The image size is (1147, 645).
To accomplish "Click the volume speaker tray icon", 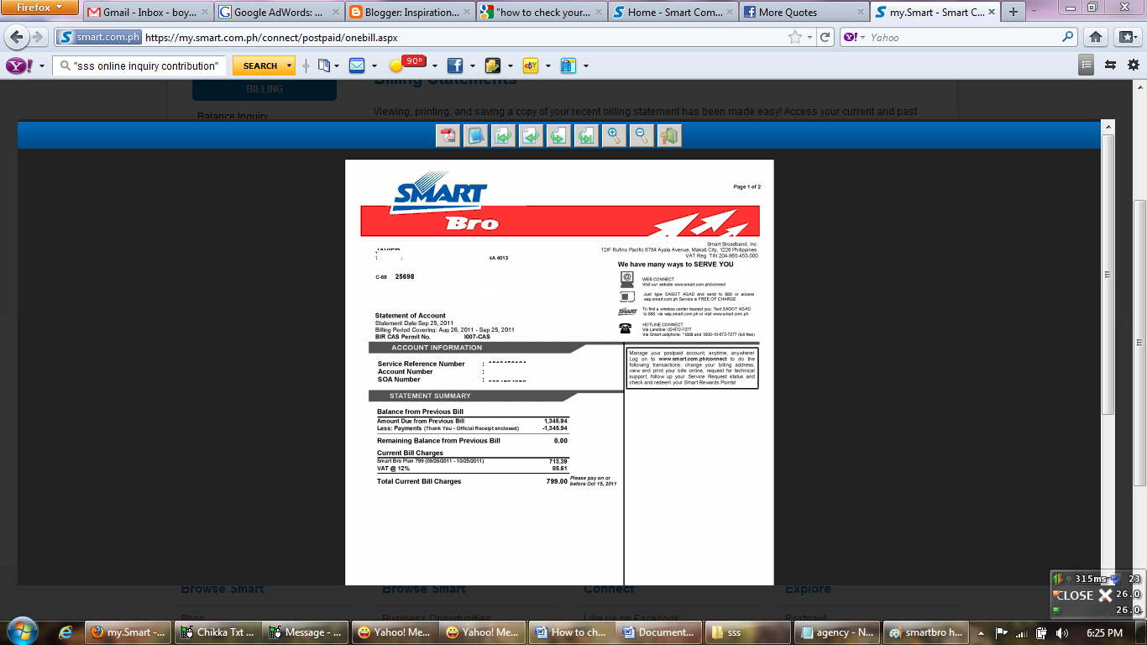I will pyautogui.click(x=1061, y=632).
